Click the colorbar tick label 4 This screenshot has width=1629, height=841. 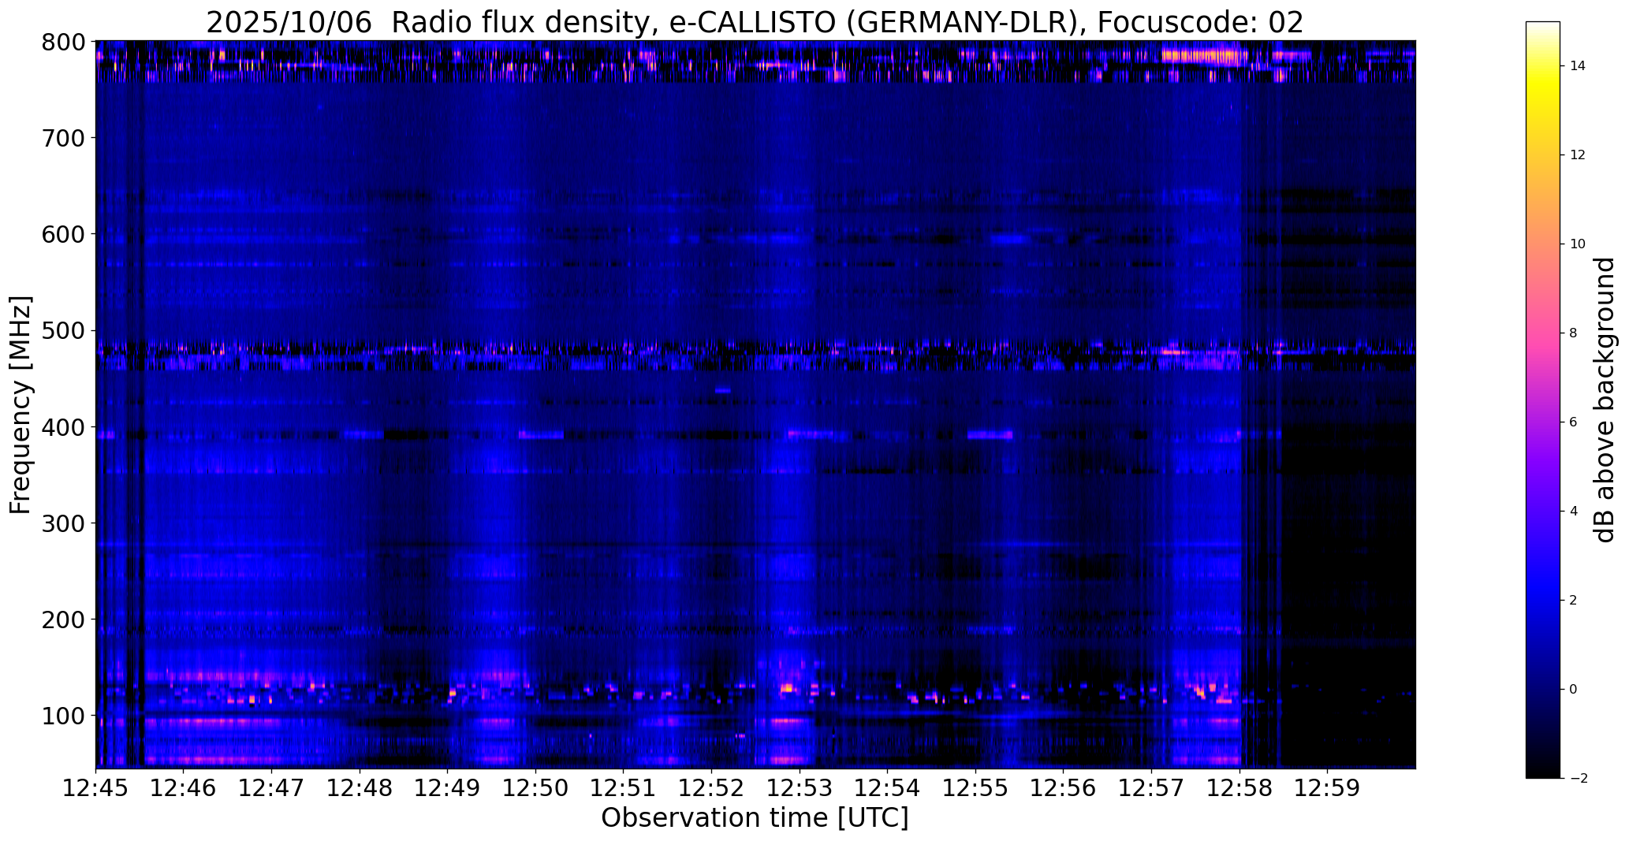pos(1574,512)
